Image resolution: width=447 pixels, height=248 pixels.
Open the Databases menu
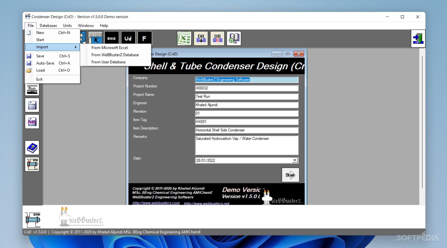[x=48, y=25]
